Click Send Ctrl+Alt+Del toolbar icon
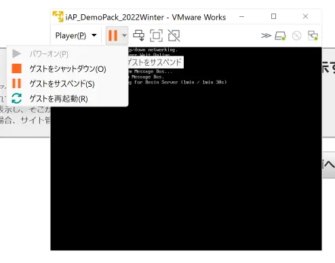The width and height of the screenshot is (335, 263). pyautogui.click(x=138, y=35)
